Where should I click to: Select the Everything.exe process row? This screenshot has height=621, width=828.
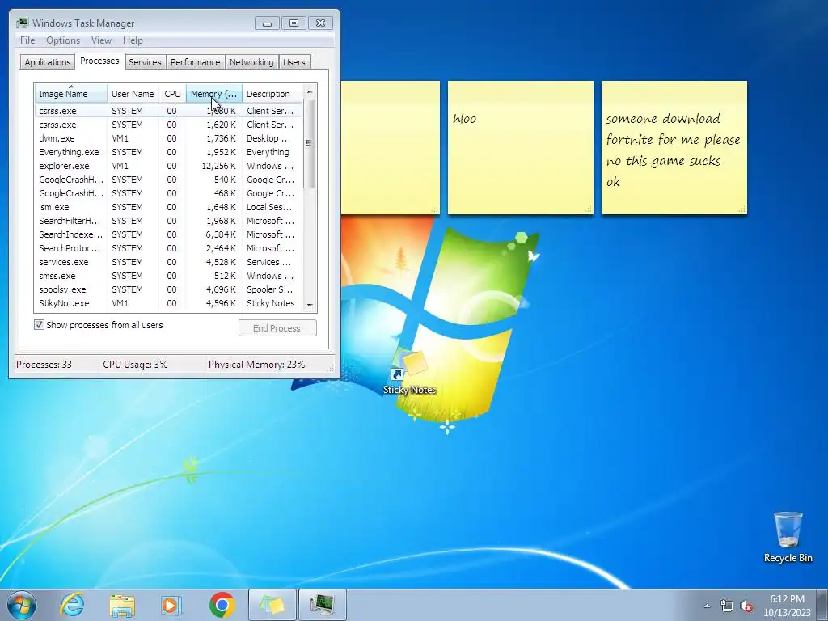click(x=168, y=152)
